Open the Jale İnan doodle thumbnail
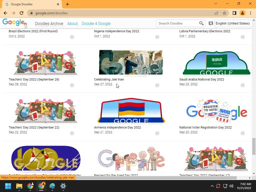256x192 pixels. [131, 62]
